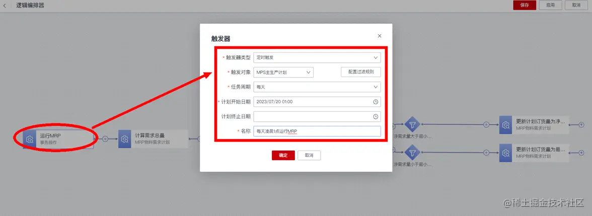The height and width of the screenshot is (216, 592).
Task: Click plus before 更新计划订货量为最 node
Action: coord(487,153)
